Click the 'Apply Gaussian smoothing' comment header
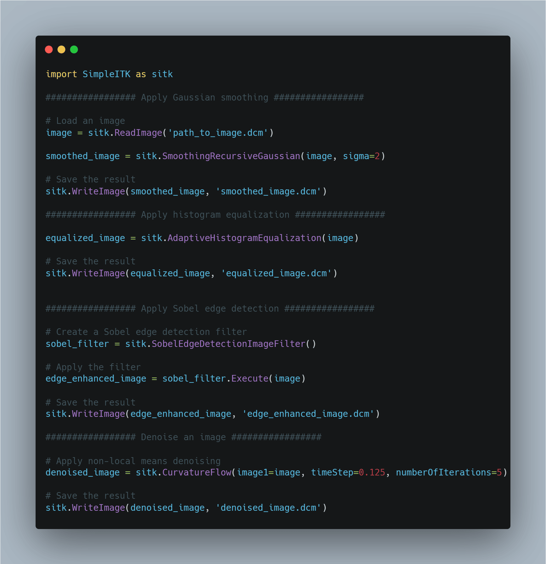The height and width of the screenshot is (564, 546). (205, 98)
